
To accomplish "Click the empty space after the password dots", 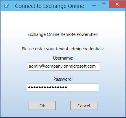I will coord(83,87).
